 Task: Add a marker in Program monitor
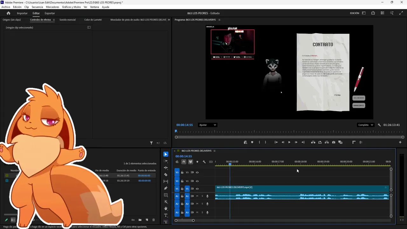click(x=252, y=142)
